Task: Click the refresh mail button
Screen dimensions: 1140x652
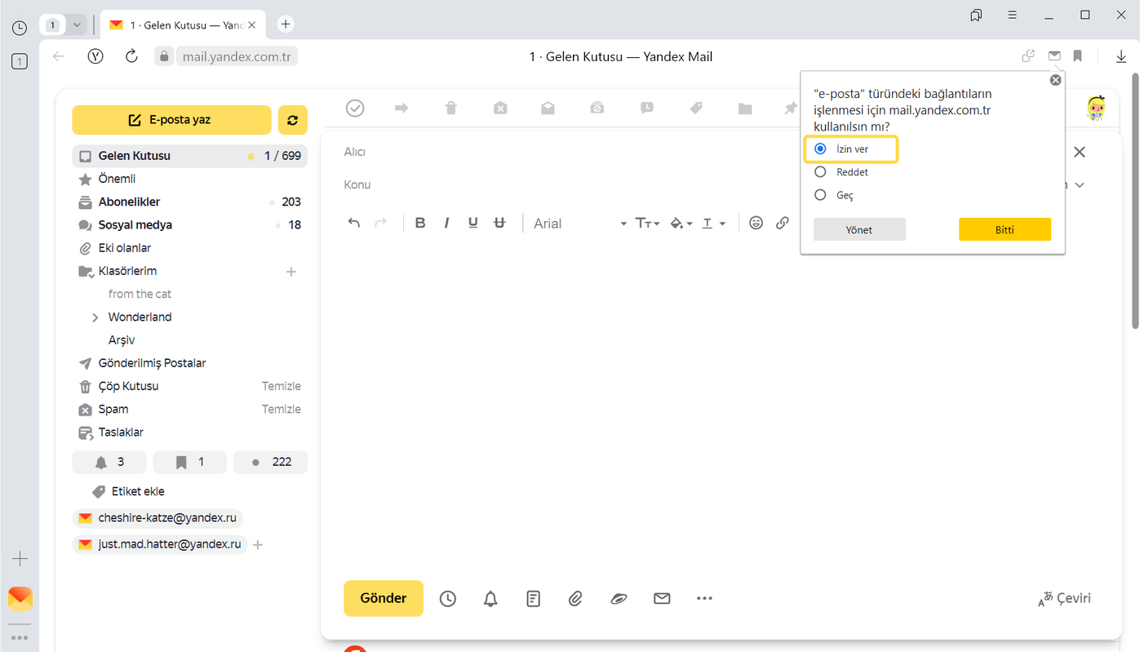Action: pyautogui.click(x=292, y=120)
